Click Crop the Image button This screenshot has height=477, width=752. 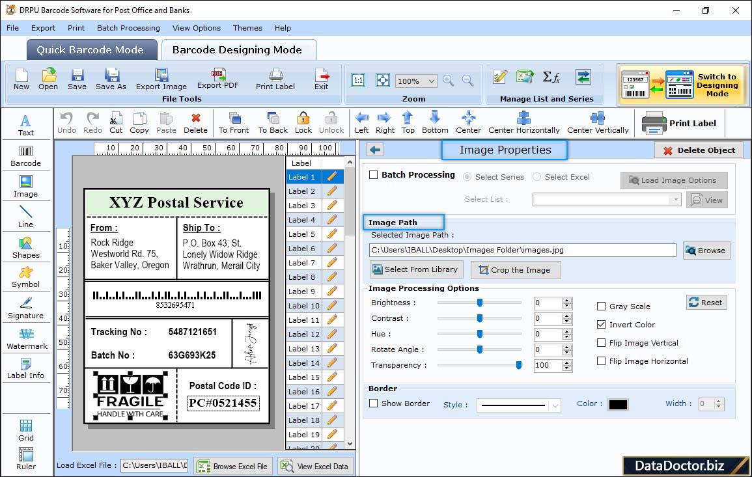(x=516, y=270)
